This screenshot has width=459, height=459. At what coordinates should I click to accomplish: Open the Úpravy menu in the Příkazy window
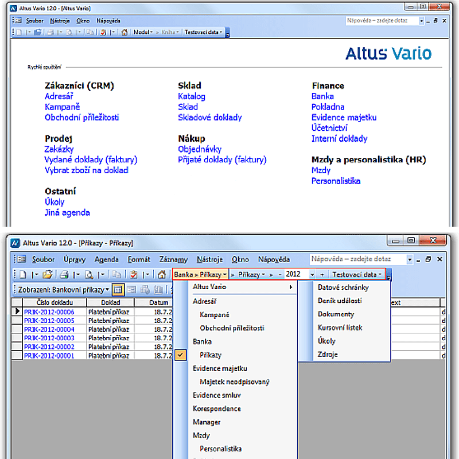75,259
